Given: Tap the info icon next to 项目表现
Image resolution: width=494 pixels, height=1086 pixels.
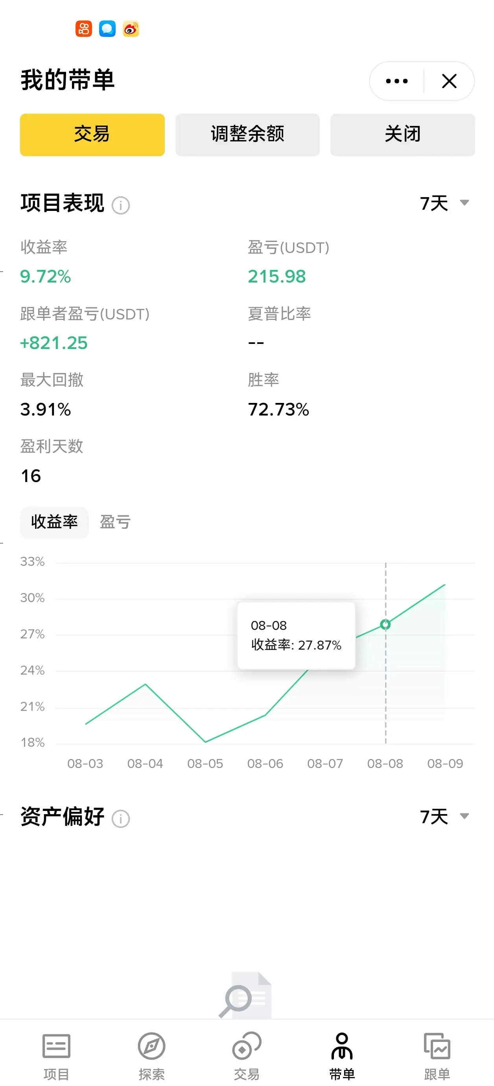Looking at the screenshot, I should [120, 206].
